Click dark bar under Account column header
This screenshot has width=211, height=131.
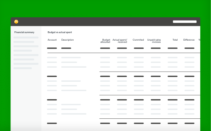coord(52,48)
